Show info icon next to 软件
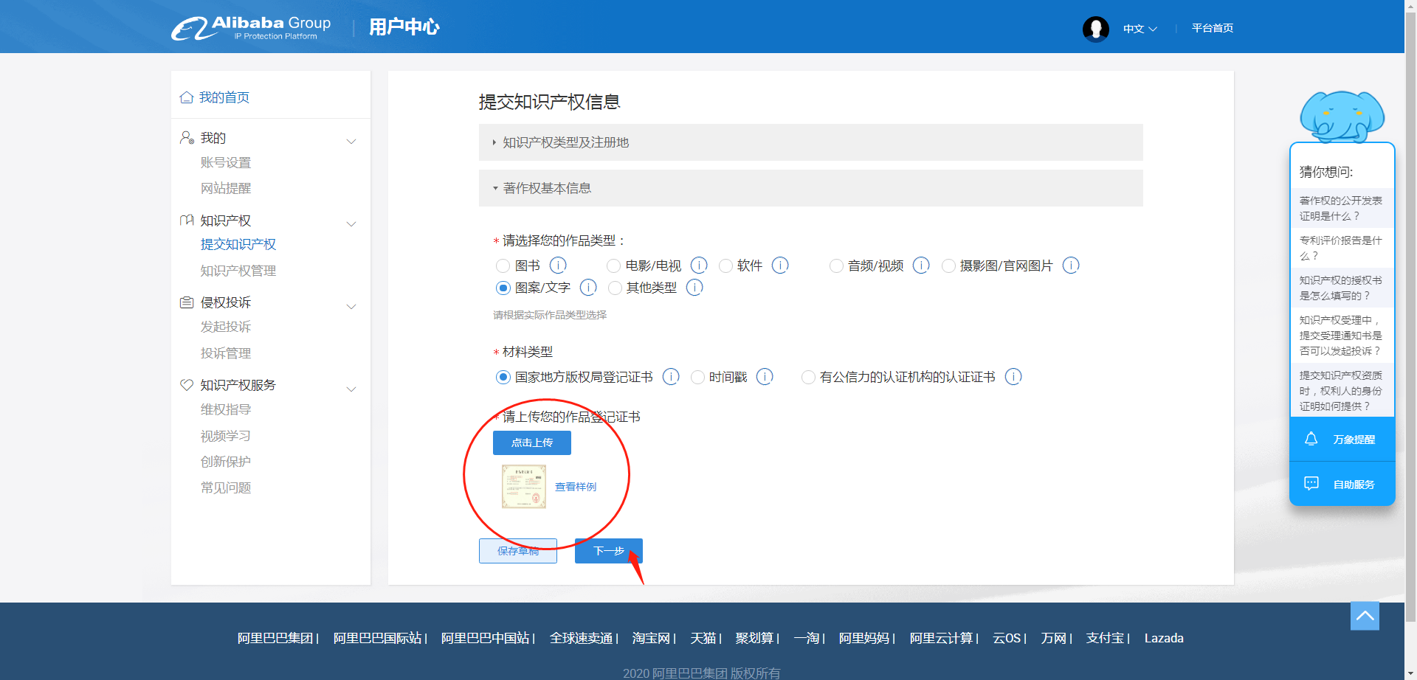The image size is (1417, 680). [780, 265]
